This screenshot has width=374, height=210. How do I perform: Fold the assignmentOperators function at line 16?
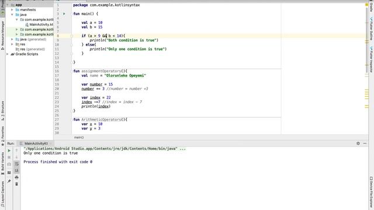click(71, 71)
